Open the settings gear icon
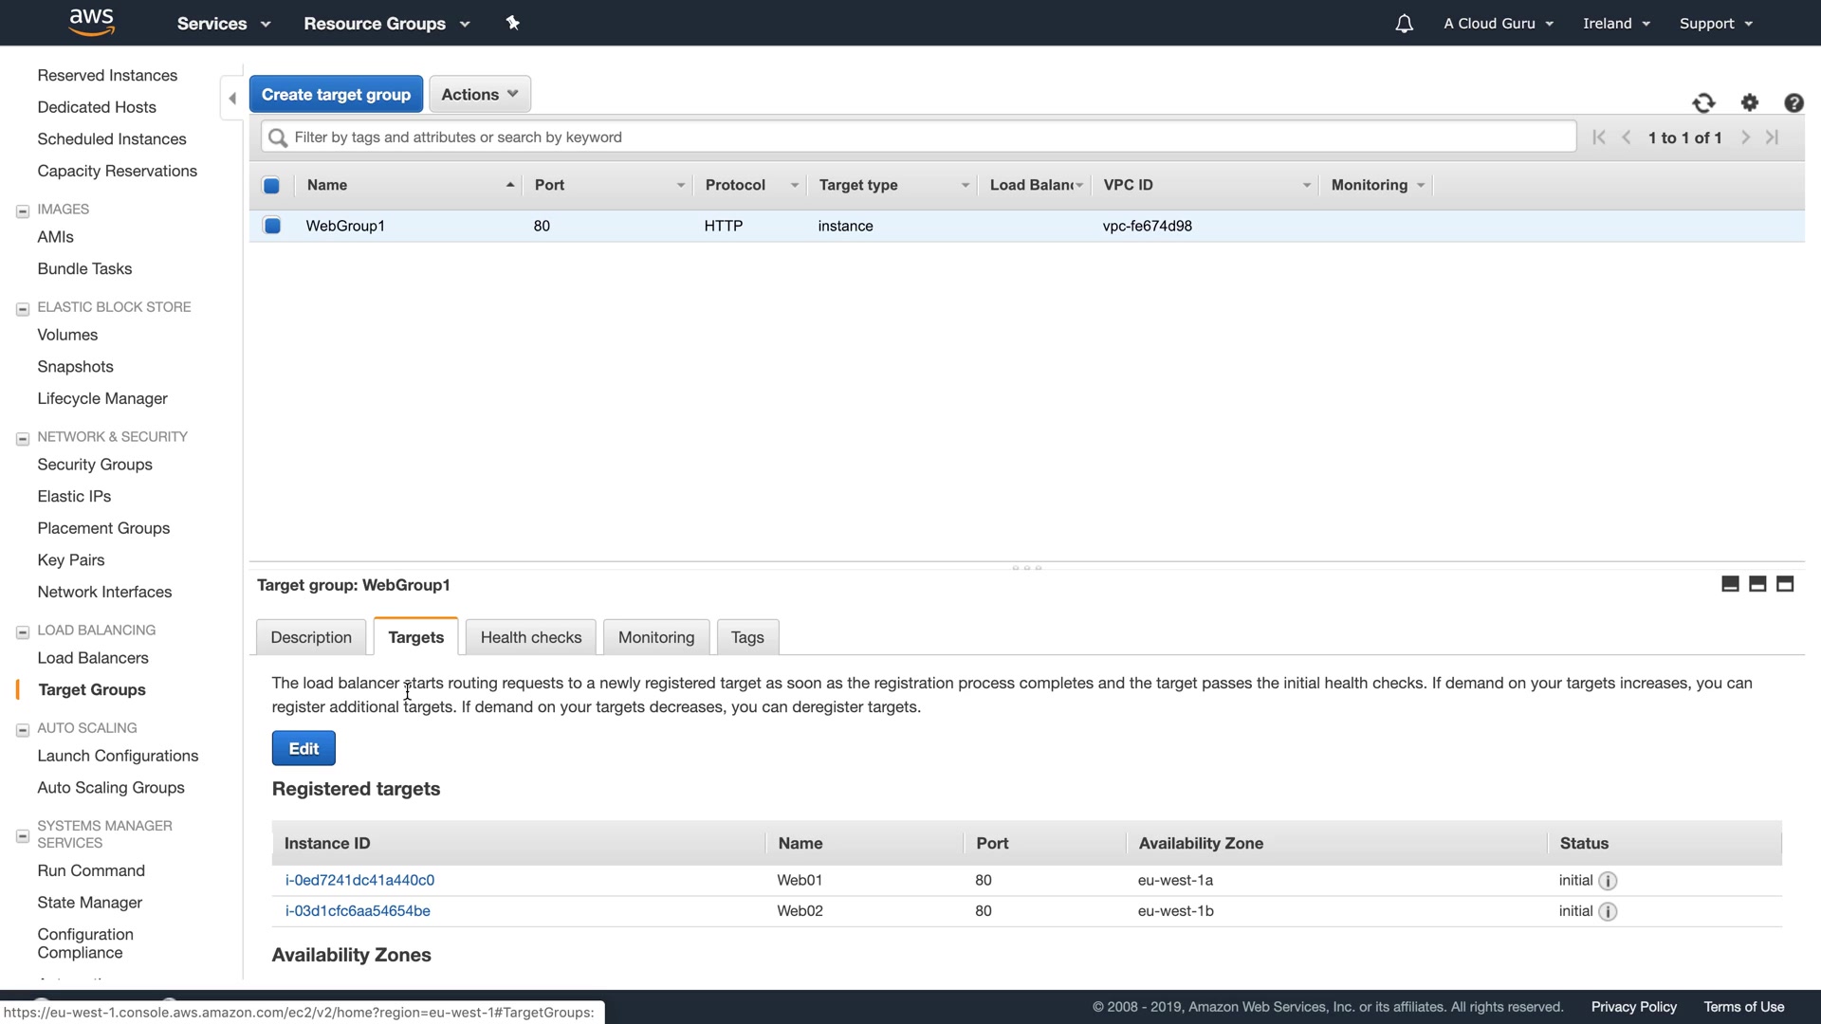This screenshot has height=1024, width=1821. click(1750, 102)
